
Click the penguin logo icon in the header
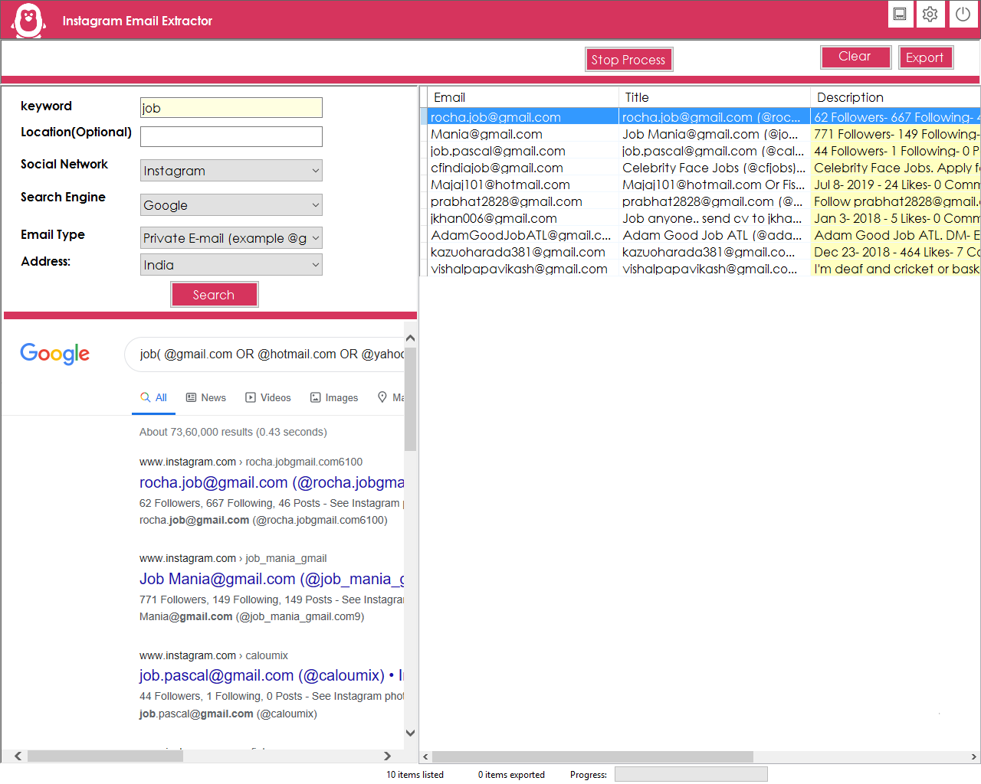click(29, 21)
